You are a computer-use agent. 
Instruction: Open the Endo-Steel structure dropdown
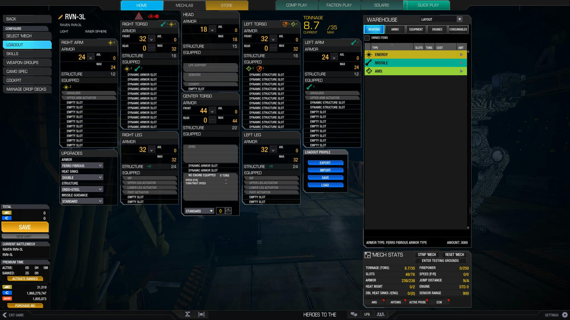82,189
